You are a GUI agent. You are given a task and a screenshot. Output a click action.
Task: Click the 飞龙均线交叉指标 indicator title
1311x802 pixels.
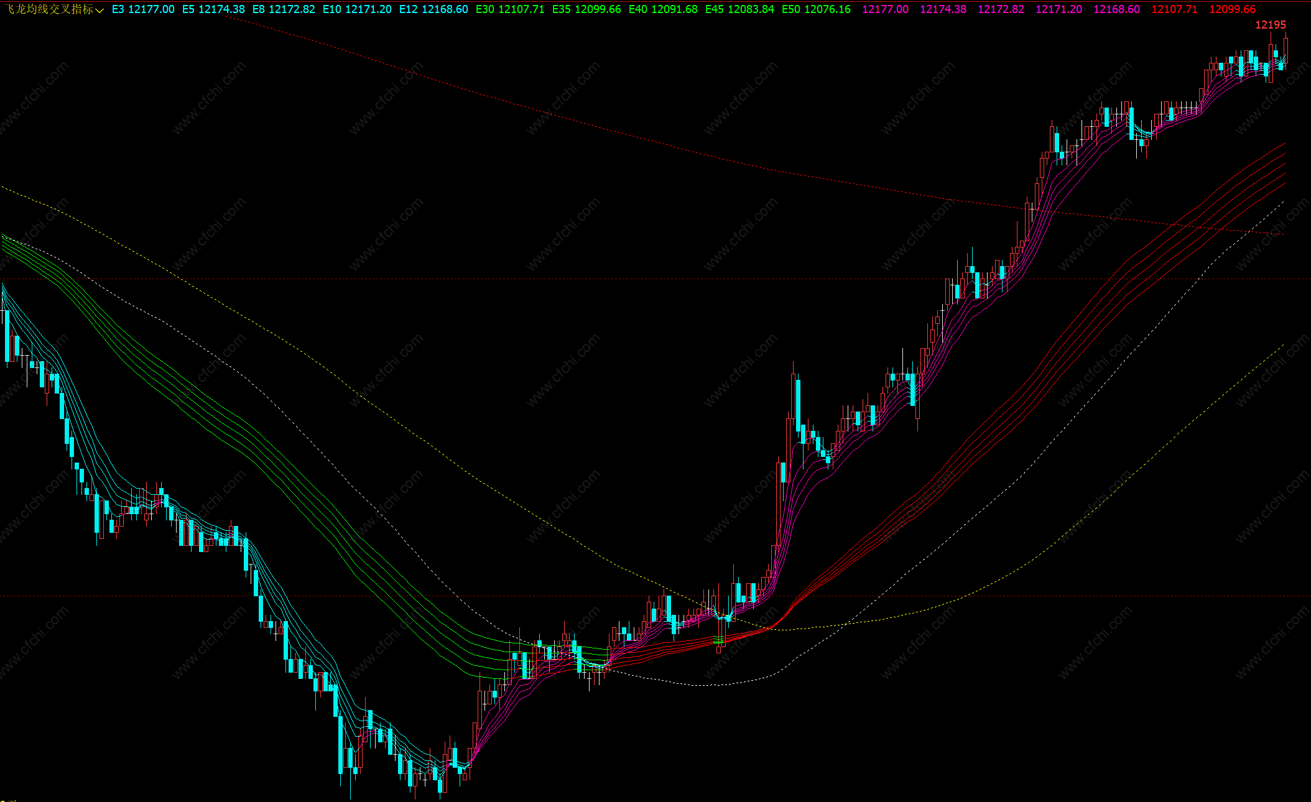(x=50, y=9)
